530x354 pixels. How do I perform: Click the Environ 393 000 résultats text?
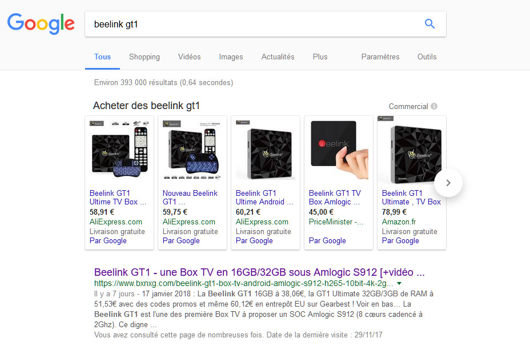pyautogui.click(x=163, y=82)
